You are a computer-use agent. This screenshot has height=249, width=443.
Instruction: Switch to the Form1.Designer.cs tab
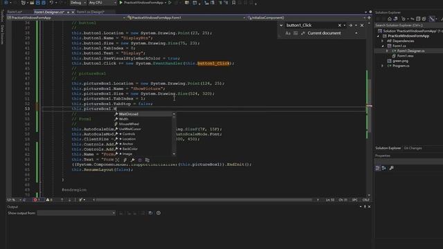49,12
